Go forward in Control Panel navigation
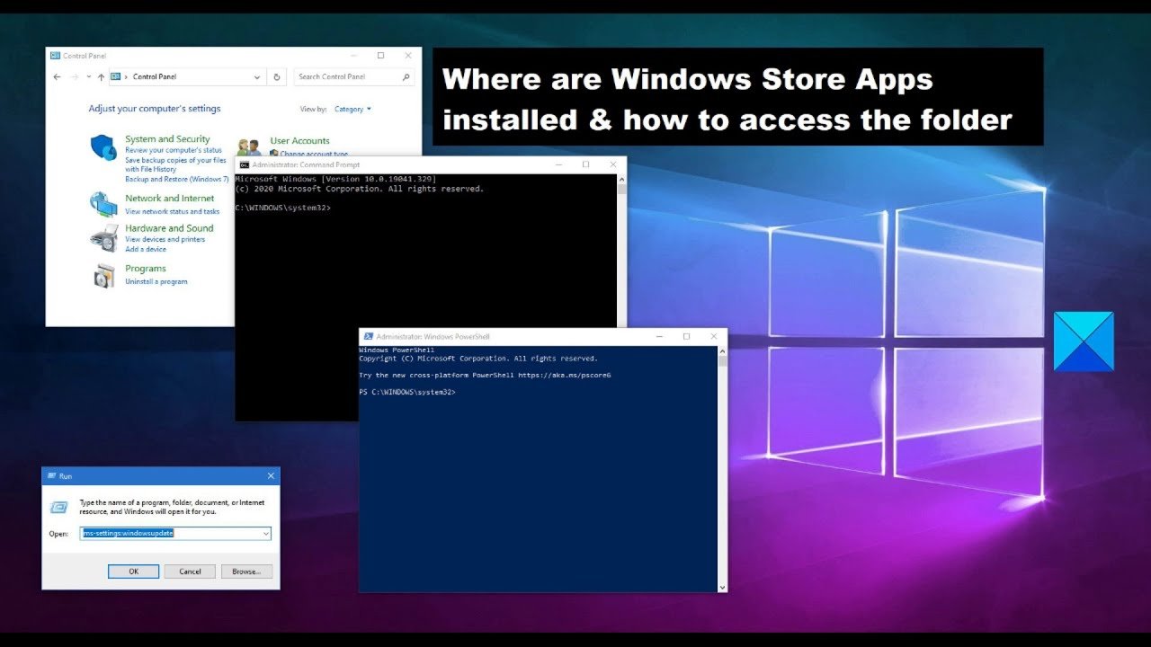Viewport: 1151px width, 647px height. (x=76, y=77)
